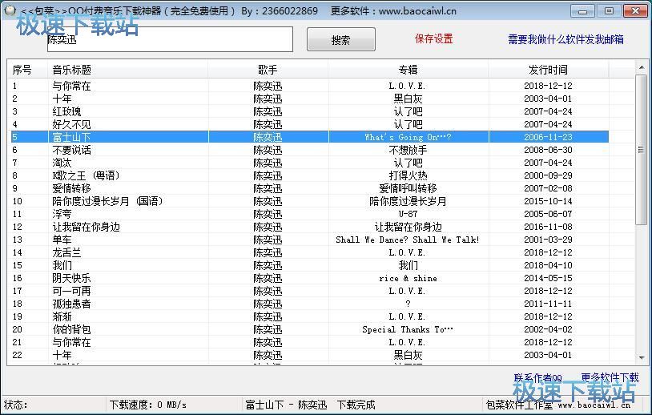Select the song 陪你度过漫长岁月 (国语)
The image size is (652, 415).
click(x=107, y=201)
